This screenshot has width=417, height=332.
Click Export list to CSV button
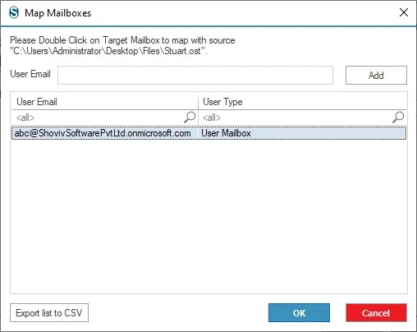tap(49, 312)
